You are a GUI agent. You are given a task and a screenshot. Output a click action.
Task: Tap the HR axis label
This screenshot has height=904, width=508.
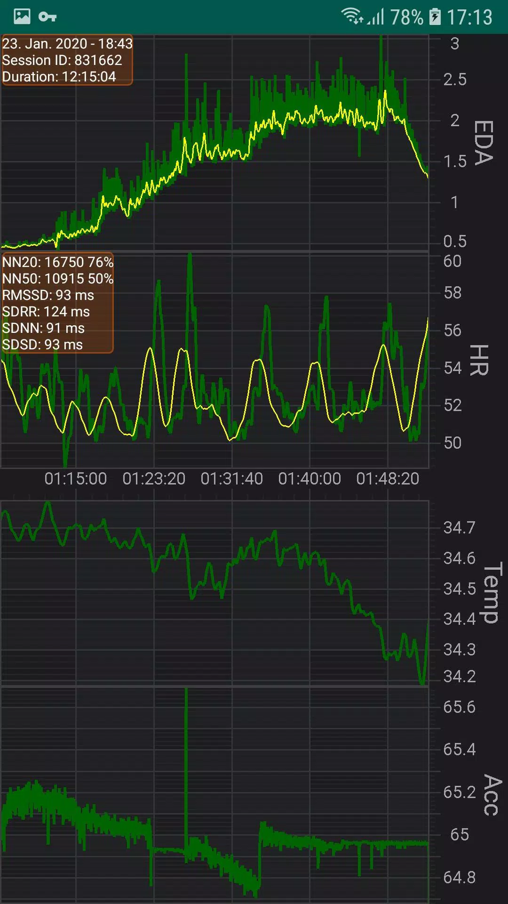[x=480, y=360]
